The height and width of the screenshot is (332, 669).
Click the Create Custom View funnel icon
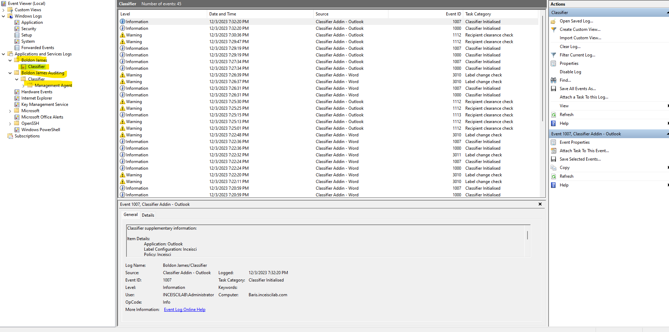(x=553, y=30)
